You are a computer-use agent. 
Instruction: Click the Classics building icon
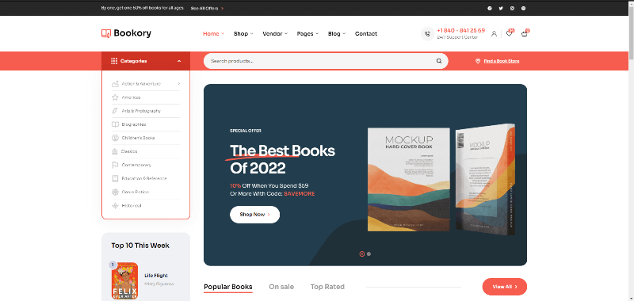[115, 151]
